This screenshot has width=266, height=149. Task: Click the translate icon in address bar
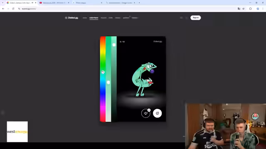[x=239, y=9]
